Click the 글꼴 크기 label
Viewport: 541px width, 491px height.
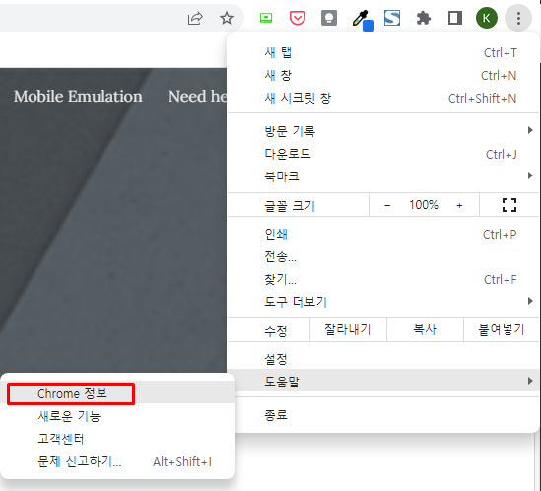[290, 206]
